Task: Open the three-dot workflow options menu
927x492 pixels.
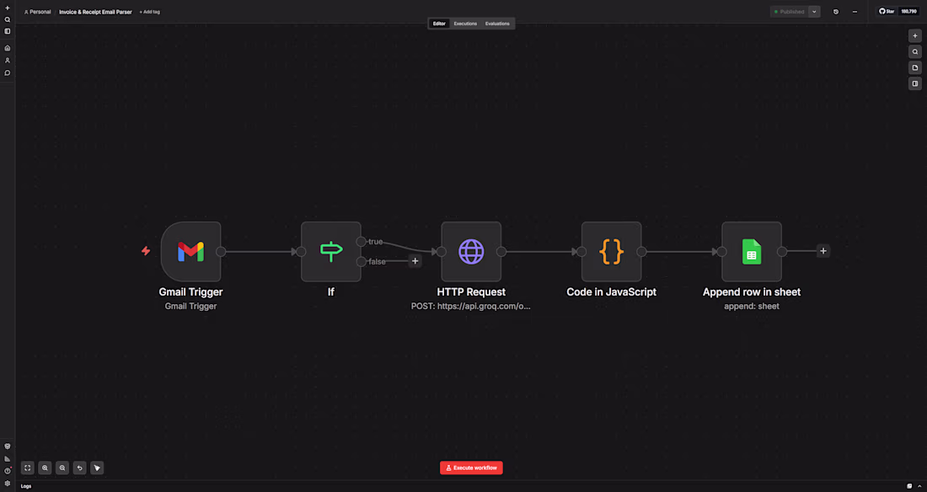Action: [855, 12]
